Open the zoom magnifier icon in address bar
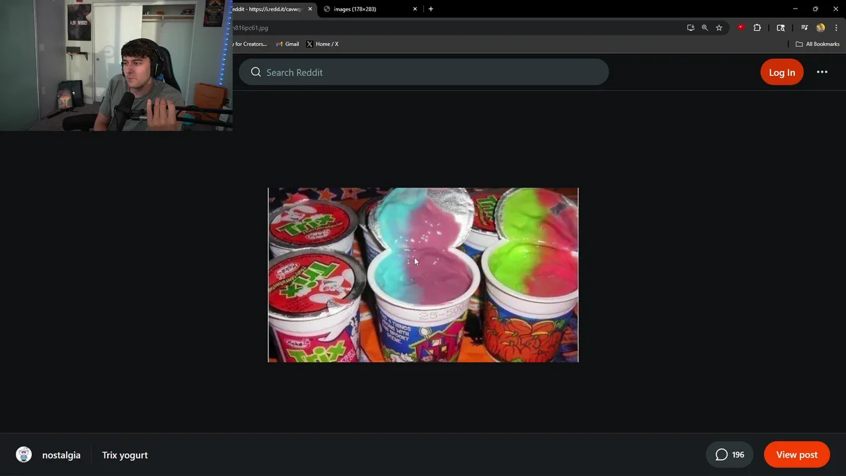Image resolution: width=846 pixels, height=476 pixels. click(x=705, y=28)
